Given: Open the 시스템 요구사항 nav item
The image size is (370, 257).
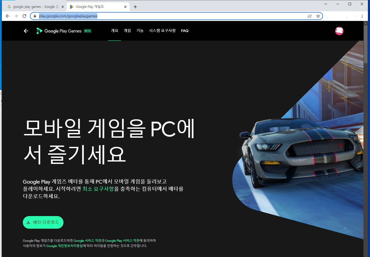Looking at the screenshot, I should coord(162,31).
